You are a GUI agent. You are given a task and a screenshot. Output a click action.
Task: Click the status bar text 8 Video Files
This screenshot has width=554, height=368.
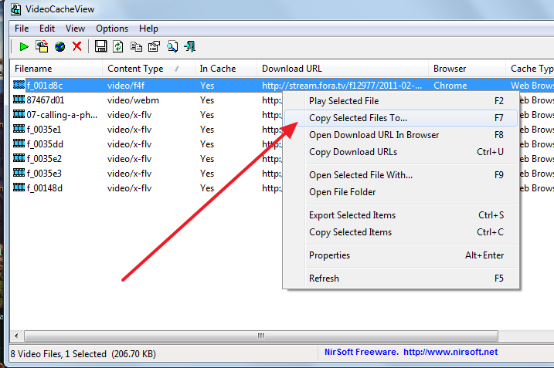tap(83, 354)
